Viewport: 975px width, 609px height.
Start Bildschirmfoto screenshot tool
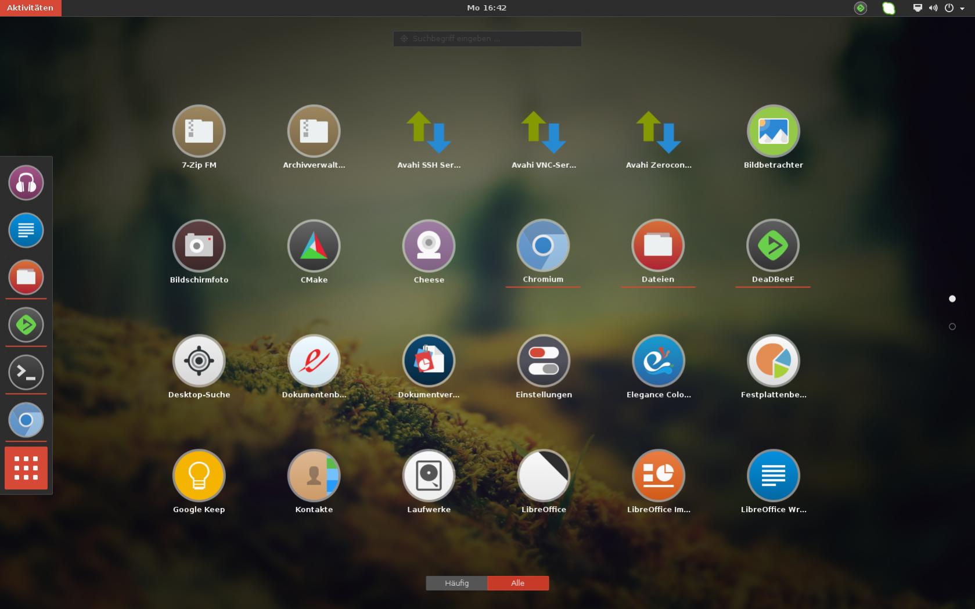click(199, 246)
